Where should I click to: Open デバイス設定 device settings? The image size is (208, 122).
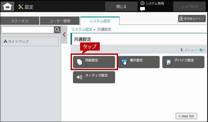tap(183, 62)
